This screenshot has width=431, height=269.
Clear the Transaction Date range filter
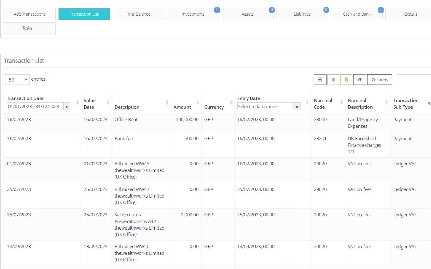pyautogui.click(x=67, y=107)
